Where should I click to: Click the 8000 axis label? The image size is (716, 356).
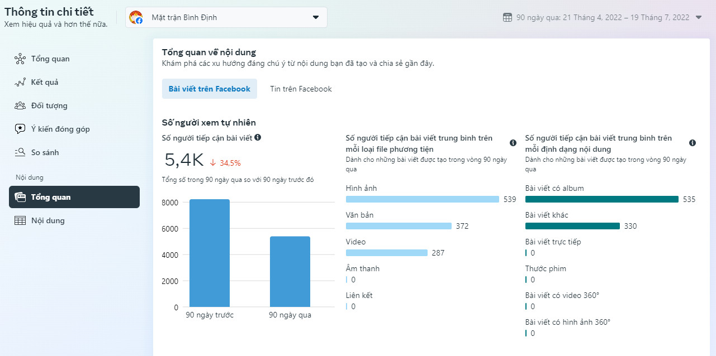coord(169,202)
